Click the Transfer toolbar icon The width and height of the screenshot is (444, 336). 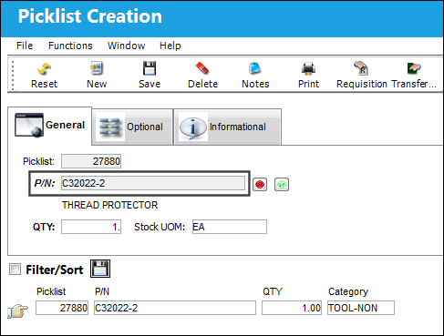coord(414,68)
